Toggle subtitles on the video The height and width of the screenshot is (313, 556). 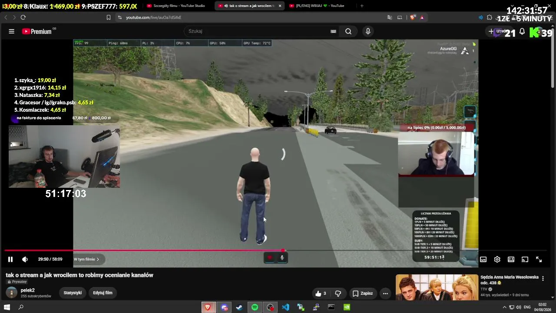[483, 260]
